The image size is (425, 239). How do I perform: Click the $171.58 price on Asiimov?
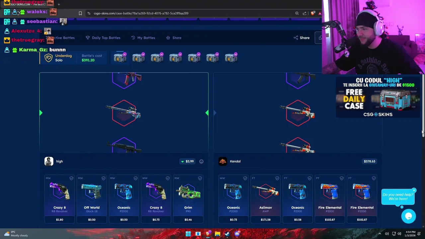click(x=266, y=219)
